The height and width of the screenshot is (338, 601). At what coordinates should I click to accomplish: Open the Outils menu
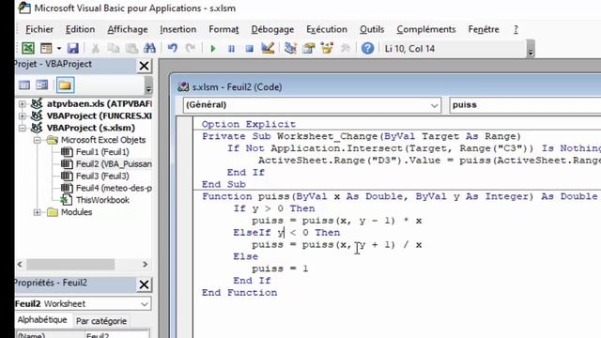tap(372, 29)
